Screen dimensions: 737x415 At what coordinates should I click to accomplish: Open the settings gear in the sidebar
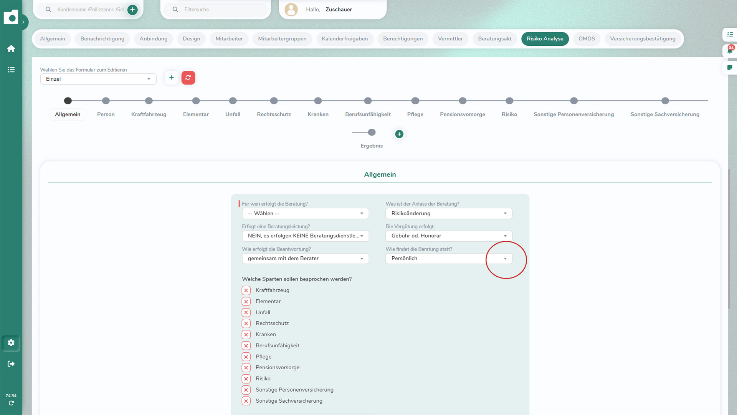click(11, 343)
